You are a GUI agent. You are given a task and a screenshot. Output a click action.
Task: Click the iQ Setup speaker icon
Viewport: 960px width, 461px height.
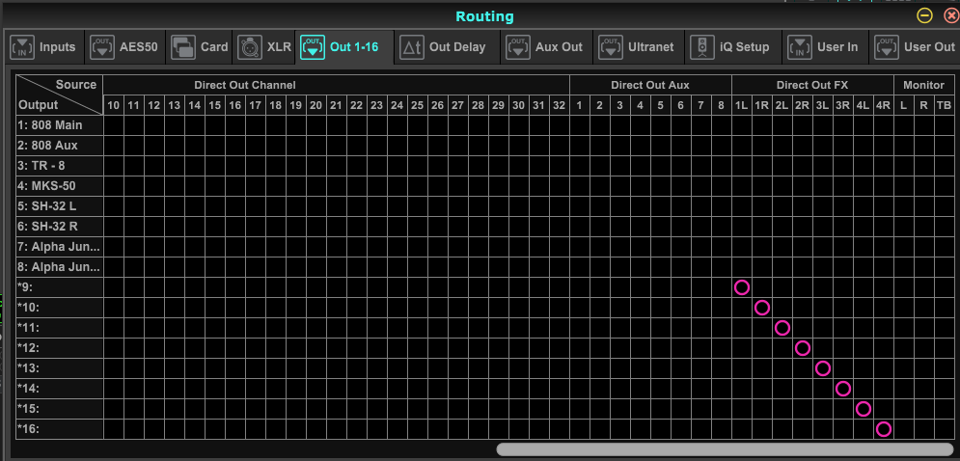coord(702,47)
